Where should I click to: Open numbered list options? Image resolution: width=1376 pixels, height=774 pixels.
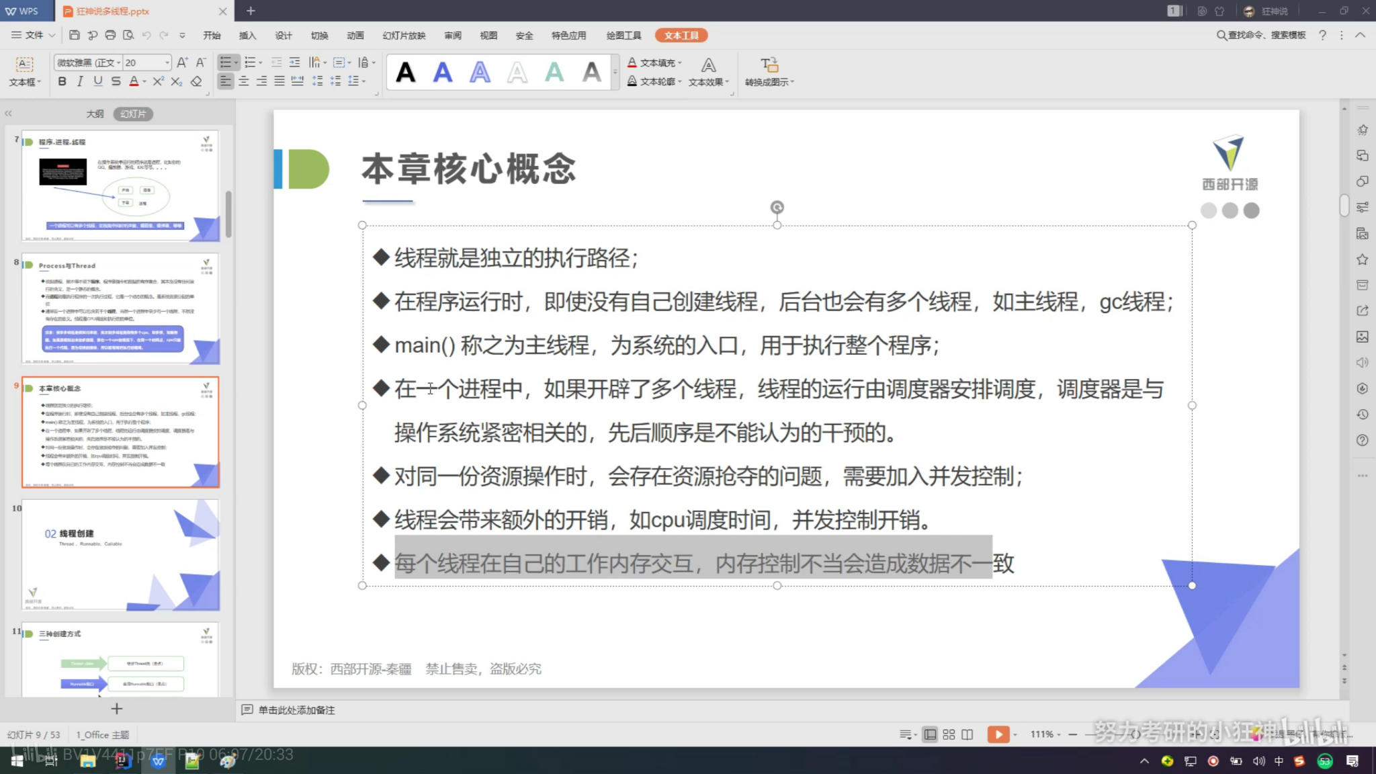point(261,62)
